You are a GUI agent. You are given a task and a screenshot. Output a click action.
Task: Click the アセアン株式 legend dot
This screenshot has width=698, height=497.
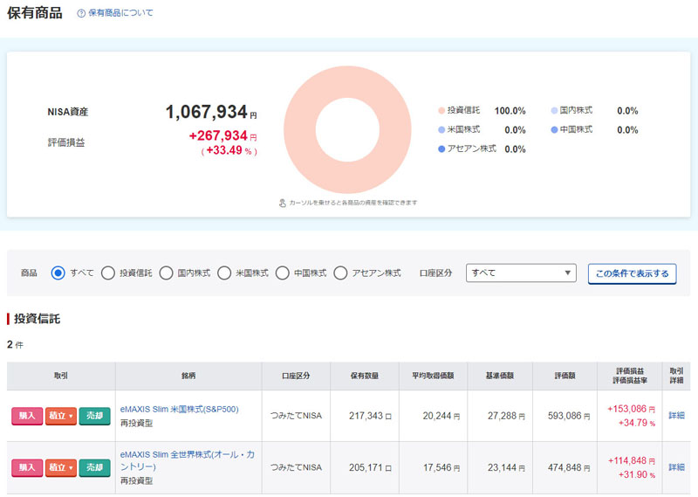click(441, 149)
